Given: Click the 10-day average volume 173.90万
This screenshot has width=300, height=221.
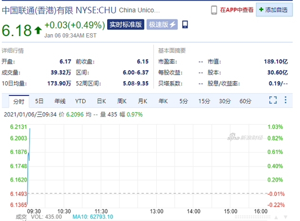Looking at the screenshot, I should [59, 84].
